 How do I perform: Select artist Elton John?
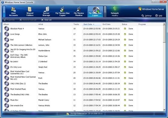coord(43,34)
